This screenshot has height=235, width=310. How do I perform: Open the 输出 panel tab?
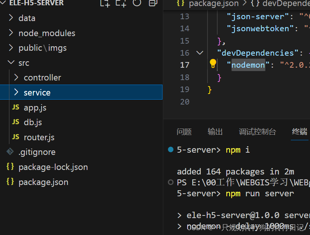coord(215,132)
